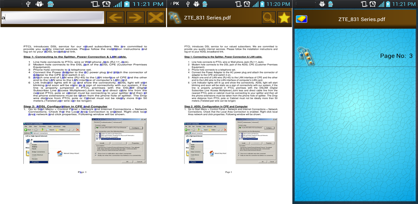418x204 pixels.
Task: Tap the Local Area Connection Properties image in the left page
Action: pyautogui.click(x=119, y=141)
